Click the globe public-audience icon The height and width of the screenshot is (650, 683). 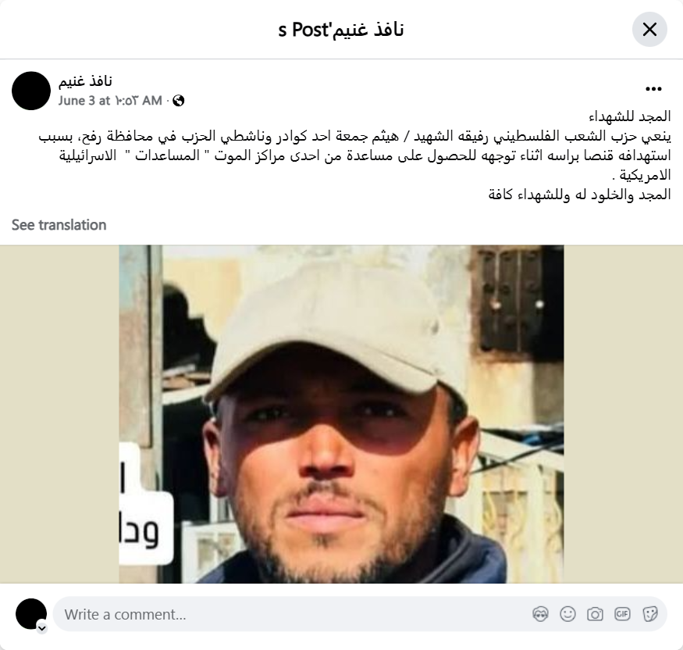click(x=179, y=101)
